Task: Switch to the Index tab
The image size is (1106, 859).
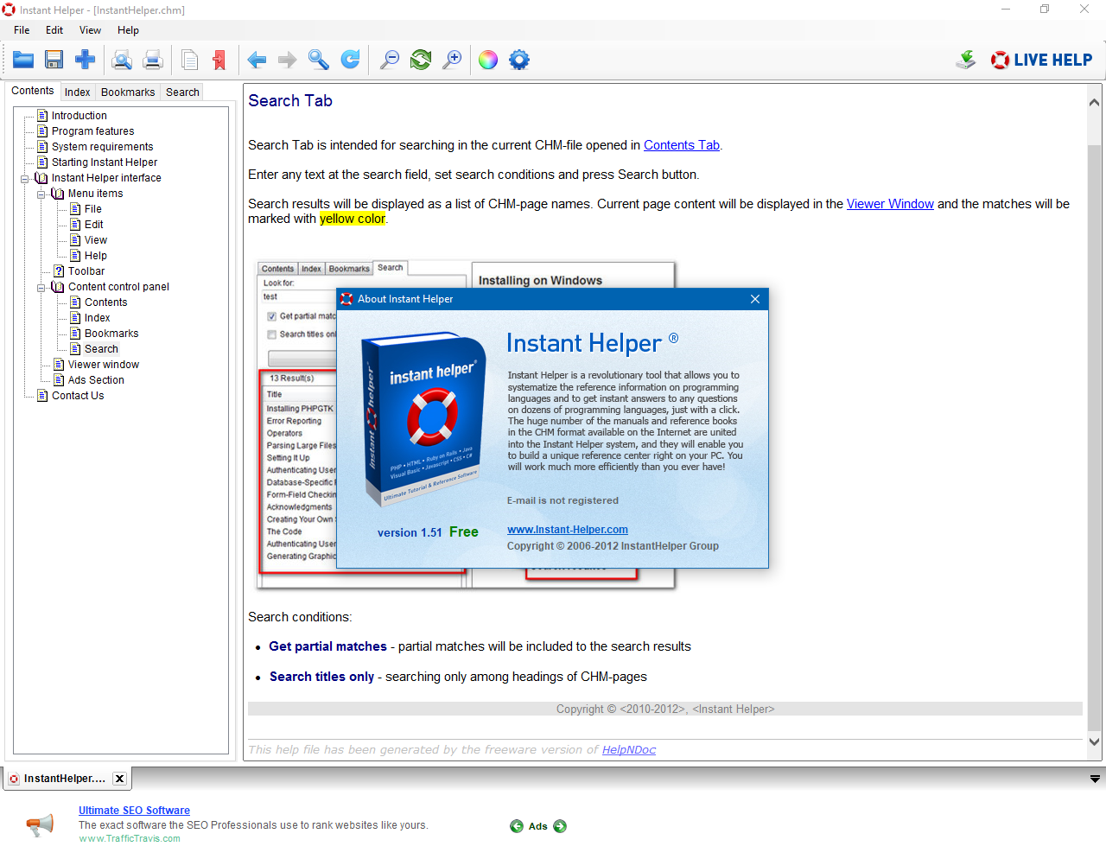Action: coord(77,92)
